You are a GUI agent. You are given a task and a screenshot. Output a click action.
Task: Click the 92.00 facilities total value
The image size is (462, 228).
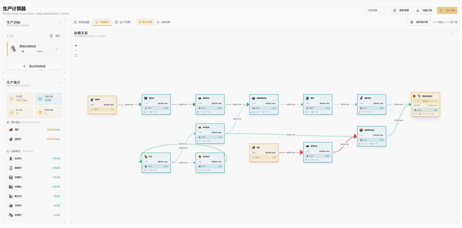point(48,100)
